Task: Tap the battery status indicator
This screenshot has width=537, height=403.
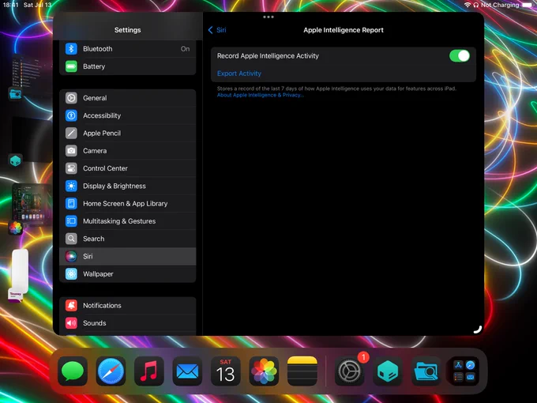Action: 527,5
